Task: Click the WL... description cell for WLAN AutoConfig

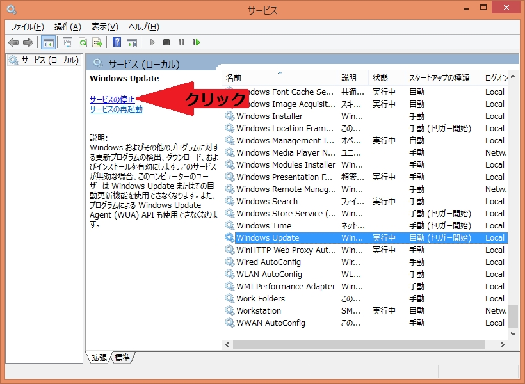Action: (351, 274)
